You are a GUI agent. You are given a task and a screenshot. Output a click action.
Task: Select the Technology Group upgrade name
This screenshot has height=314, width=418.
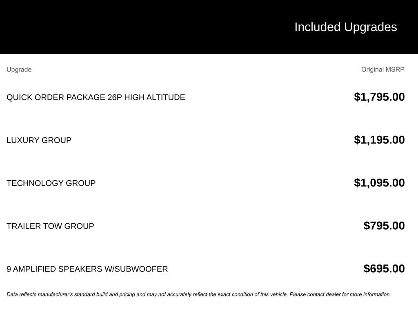(51, 183)
